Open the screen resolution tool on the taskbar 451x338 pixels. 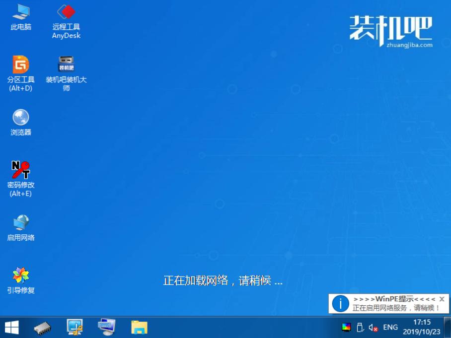click(75, 328)
